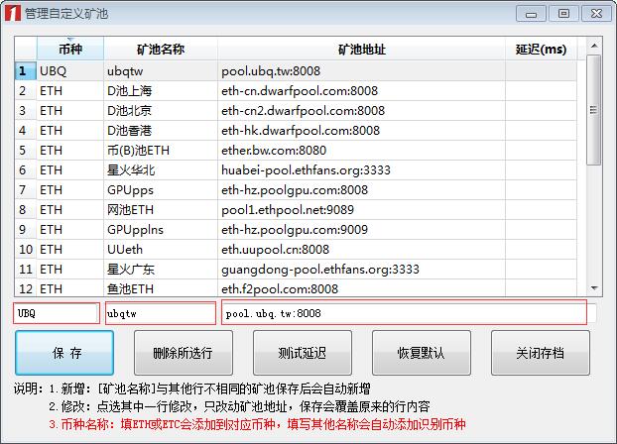Click the 保 存 save button
The width and height of the screenshot is (617, 444).
tap(64, 353)
